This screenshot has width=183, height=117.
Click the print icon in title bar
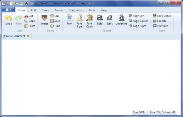tap(27, 3)
